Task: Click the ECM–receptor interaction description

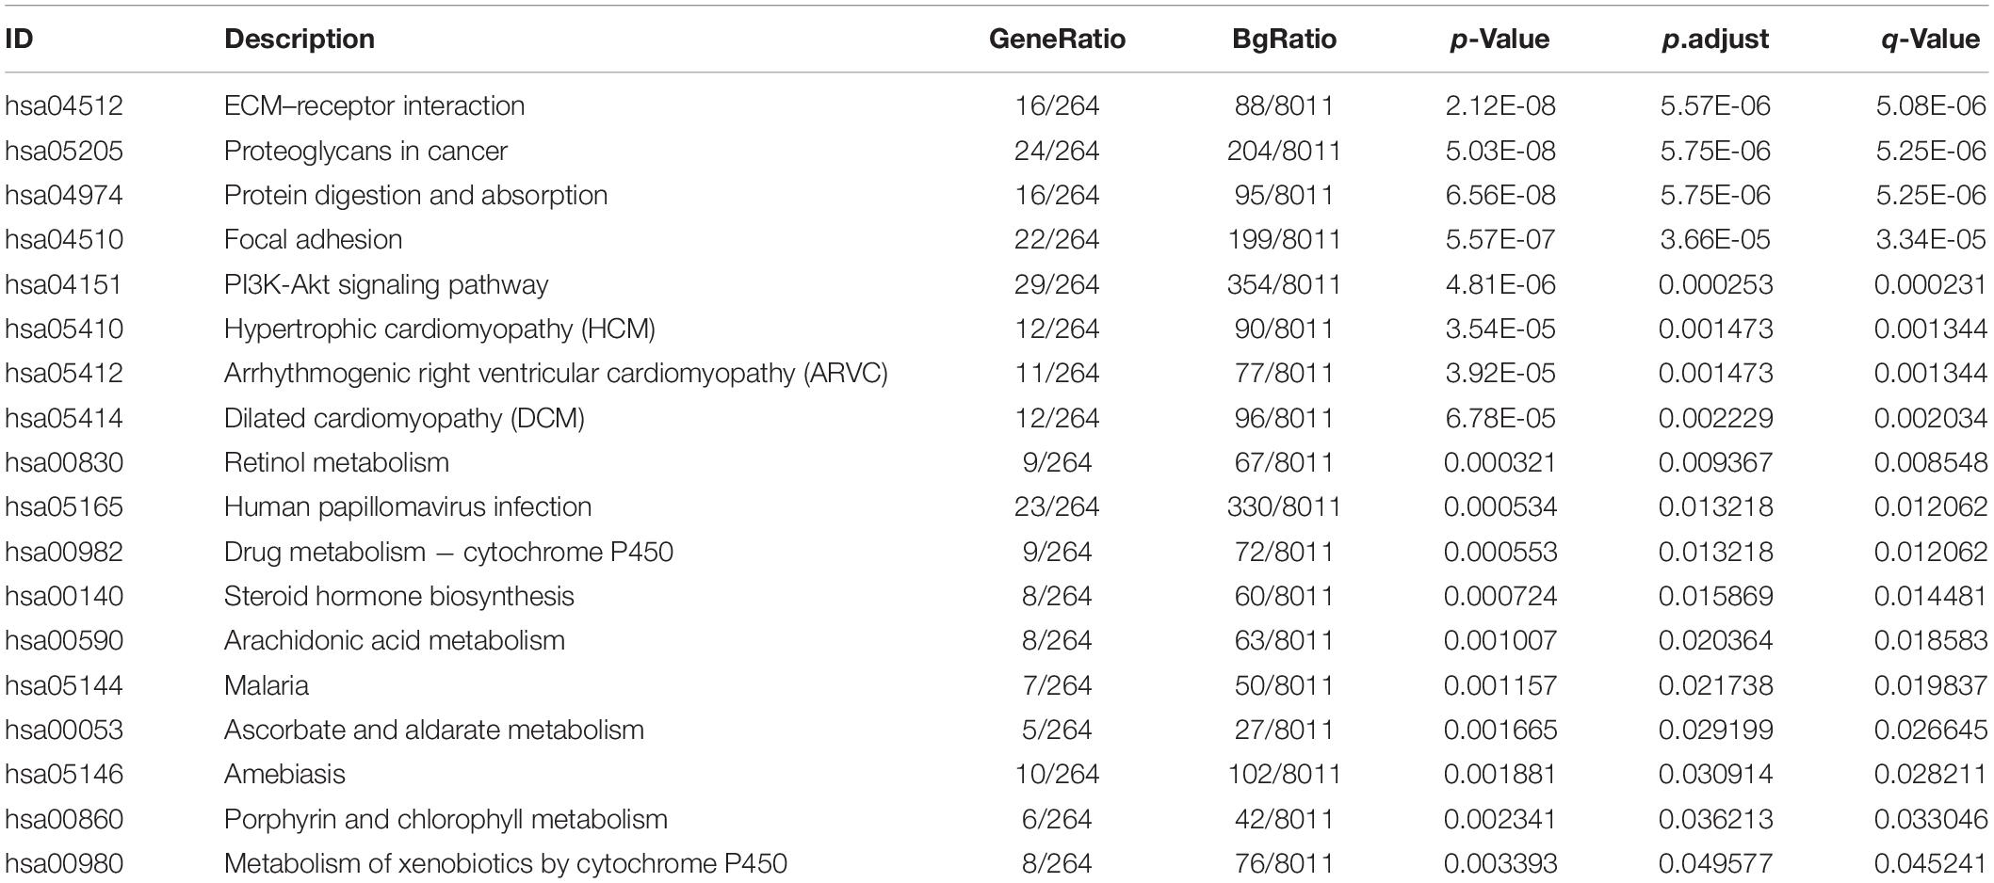Action: 375,105
